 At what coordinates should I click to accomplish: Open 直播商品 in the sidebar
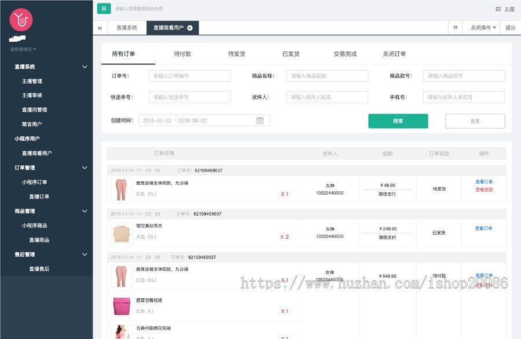39,240
